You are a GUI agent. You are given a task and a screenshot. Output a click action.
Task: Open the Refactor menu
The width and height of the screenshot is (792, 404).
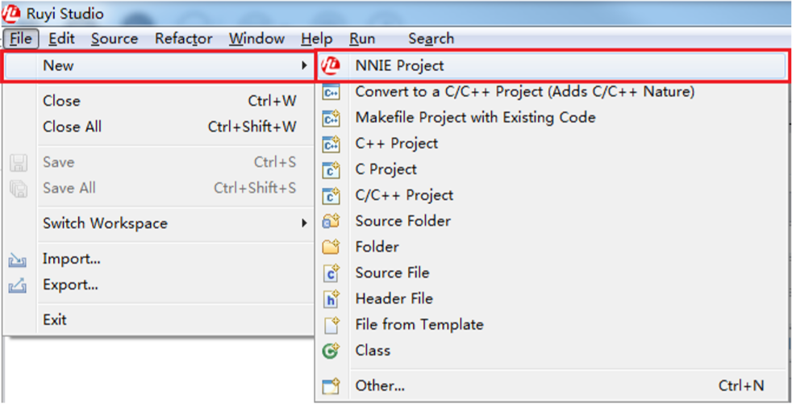coord(183,39)
